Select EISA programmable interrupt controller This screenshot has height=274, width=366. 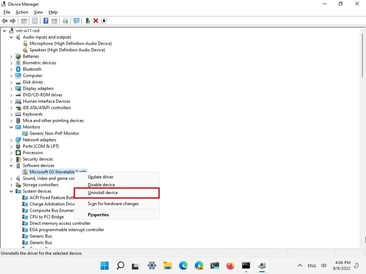pyautogui.click(x=67, y=230)
